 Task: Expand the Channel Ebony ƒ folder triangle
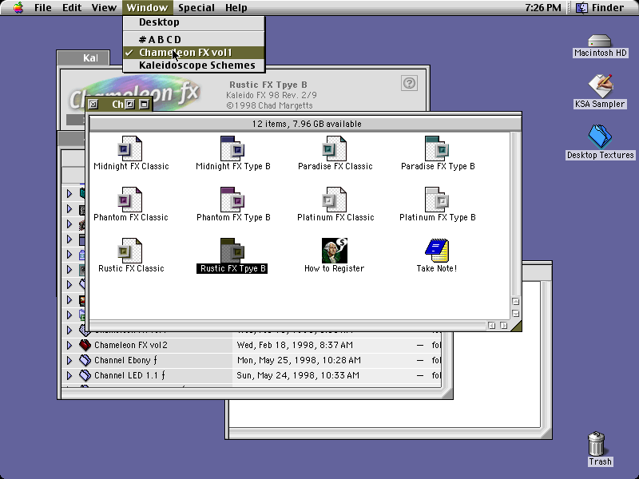pyautogui.click(x=69, y=361)
